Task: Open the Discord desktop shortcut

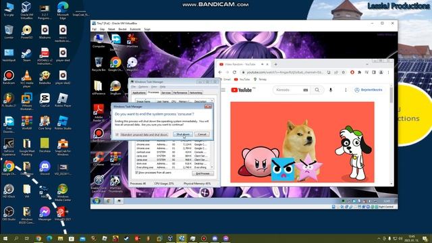Action: pyautogui.click(x=45, y=168)
